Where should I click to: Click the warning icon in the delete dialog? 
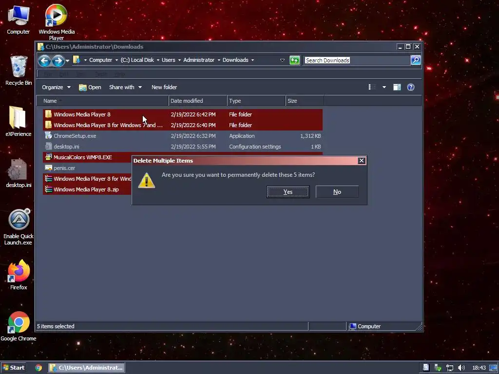click(146, 180)
